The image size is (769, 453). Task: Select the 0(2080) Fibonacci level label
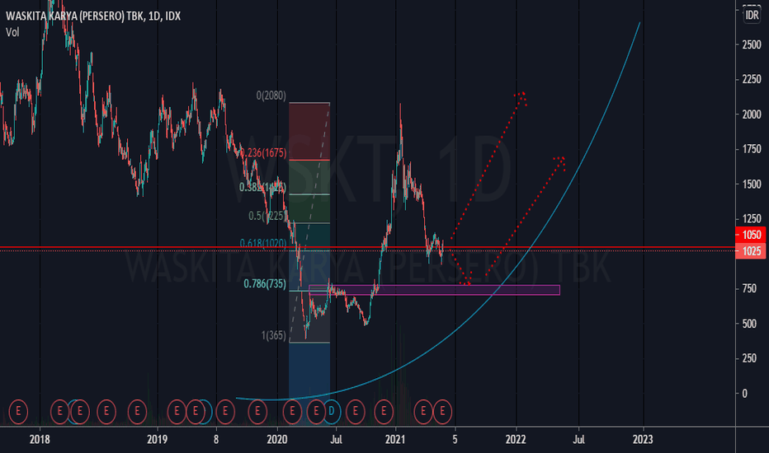point(271,96)
